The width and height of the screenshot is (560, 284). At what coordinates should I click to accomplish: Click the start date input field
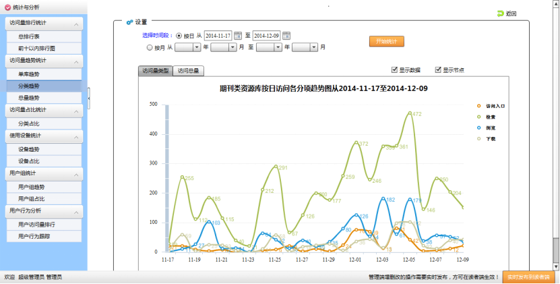(x=218, y=35)
